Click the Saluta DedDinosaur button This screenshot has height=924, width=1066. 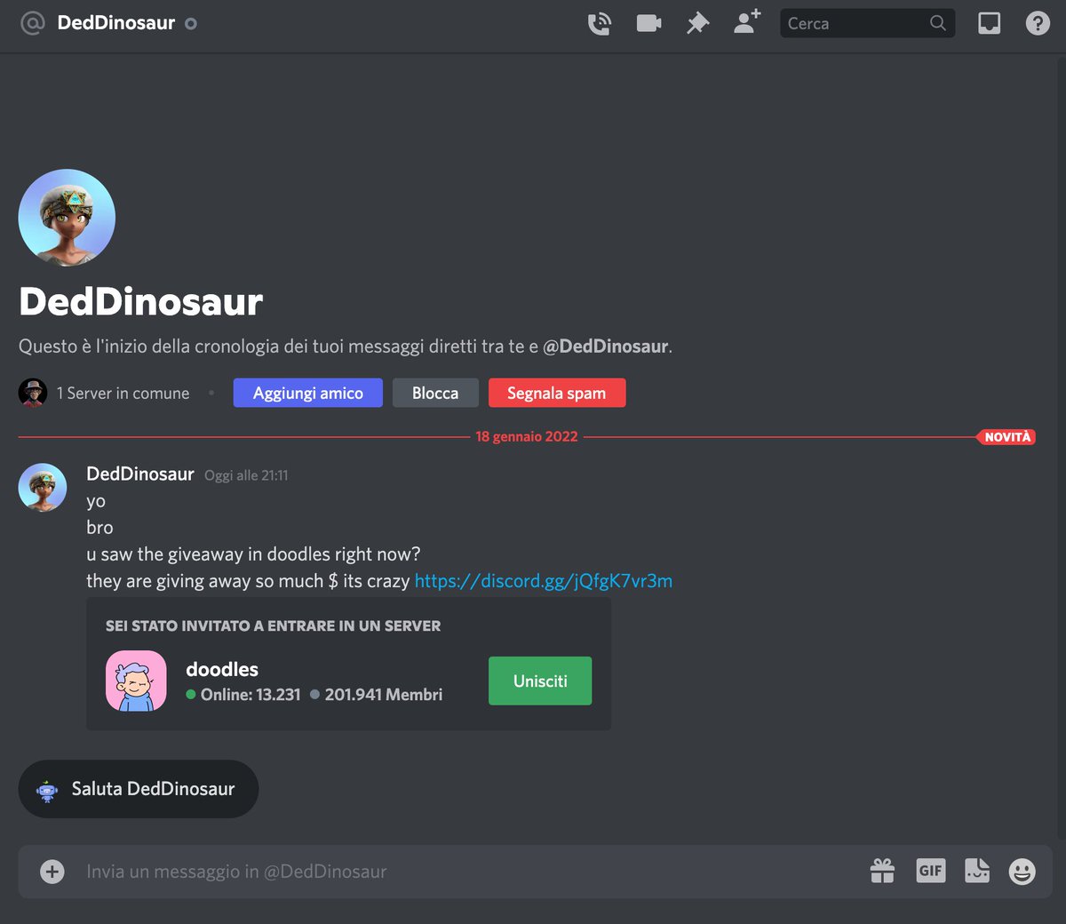tap(139, 789)
